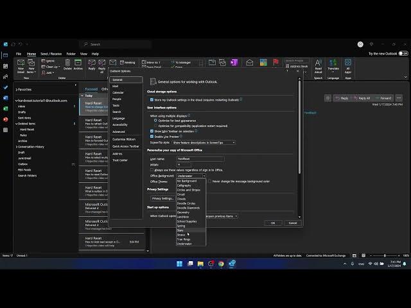
Task: Click the Unread/Read envelope icon in the ribbon
Action: (x=250, y=62)
